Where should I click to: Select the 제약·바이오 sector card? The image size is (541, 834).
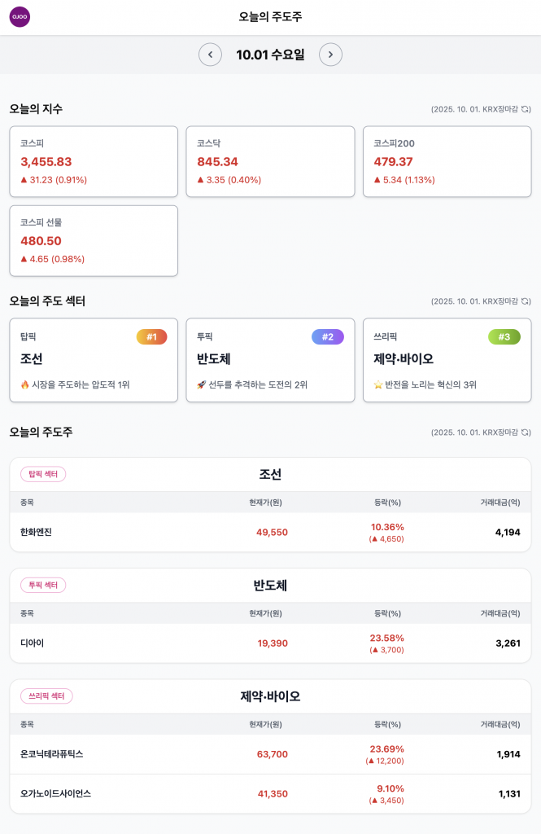tap(447, 360)
